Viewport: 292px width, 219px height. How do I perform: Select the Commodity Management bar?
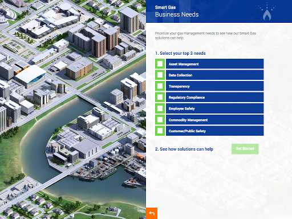[x=215, y=120]
